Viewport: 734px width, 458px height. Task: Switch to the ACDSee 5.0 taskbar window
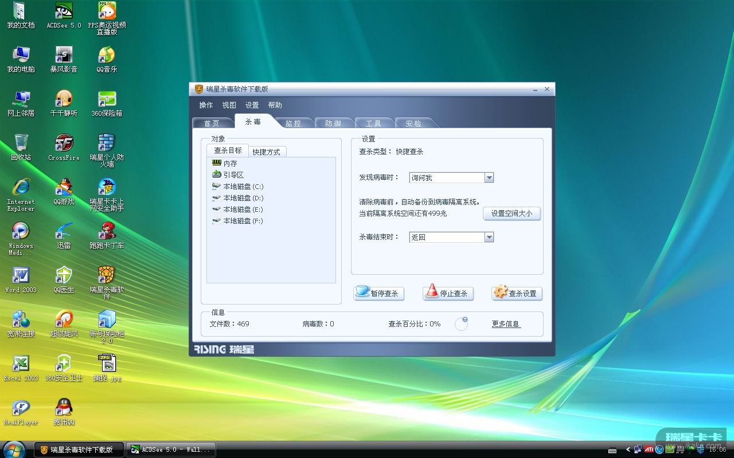(171, 449)
